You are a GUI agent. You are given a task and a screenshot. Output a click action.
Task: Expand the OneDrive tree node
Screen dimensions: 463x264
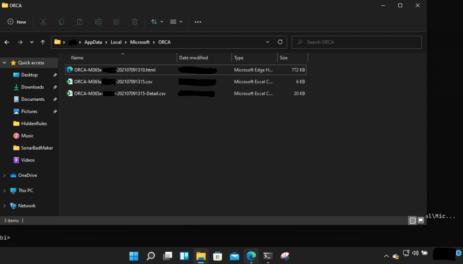click(x=5, y=175)
